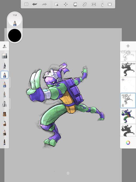This screenshot has height=182, width=136.
Task: Open the color wheel editor
Action: pos(128,143)
